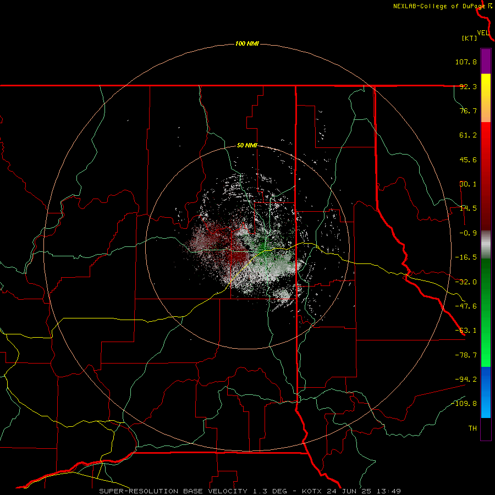495x495 pixels.
Task: Select the -78.7 legend value
Action: (x=466, y=355)
